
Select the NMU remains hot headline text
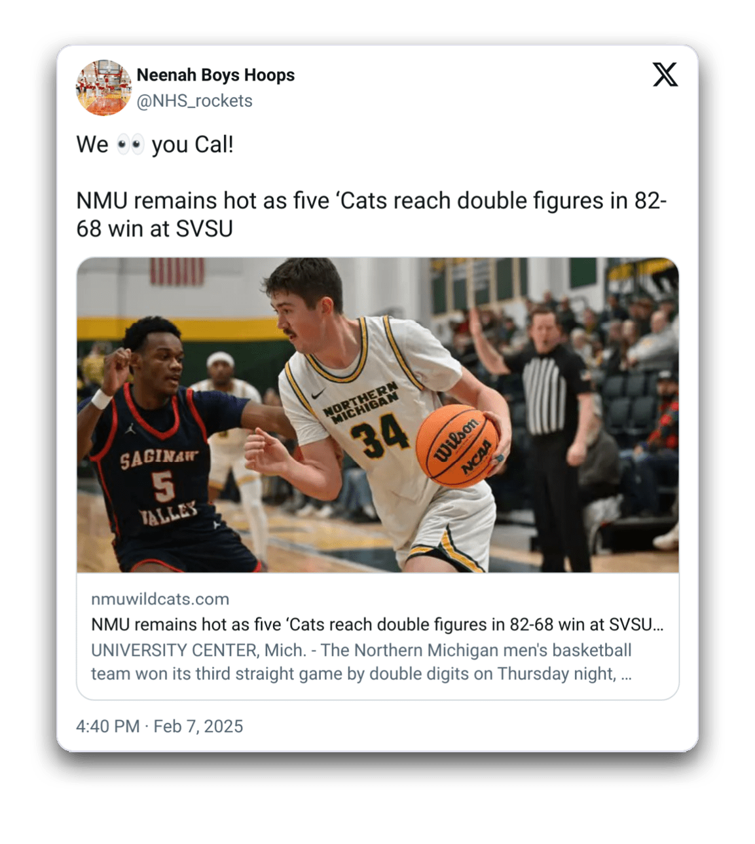(371, 214)
